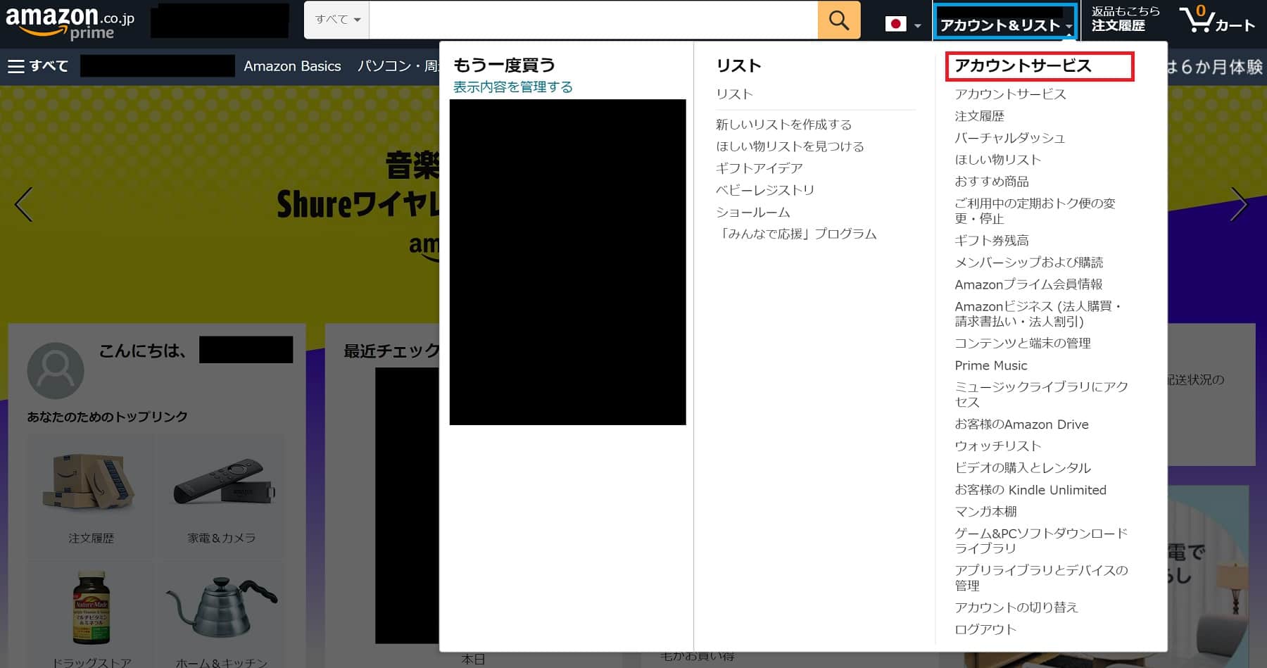Open ギフト券残高

[x=991, y=241]
